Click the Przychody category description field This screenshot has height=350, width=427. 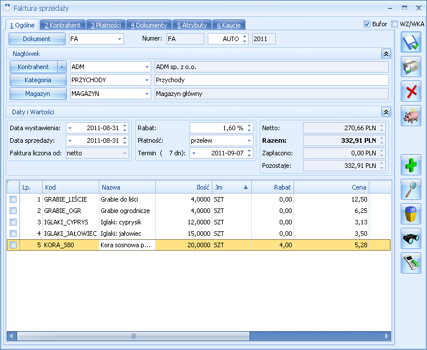[x=272, y=80]
